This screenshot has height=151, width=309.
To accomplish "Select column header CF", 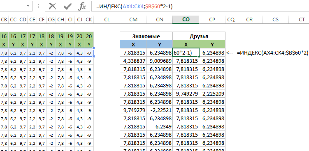I will [42, 19].
